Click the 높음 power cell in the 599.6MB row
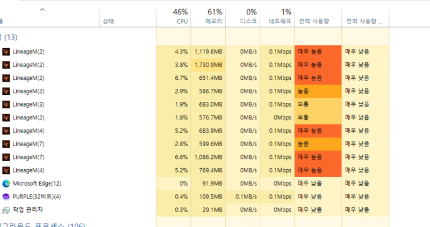Viewport: 430px width, 227px height. pos(318,143)
